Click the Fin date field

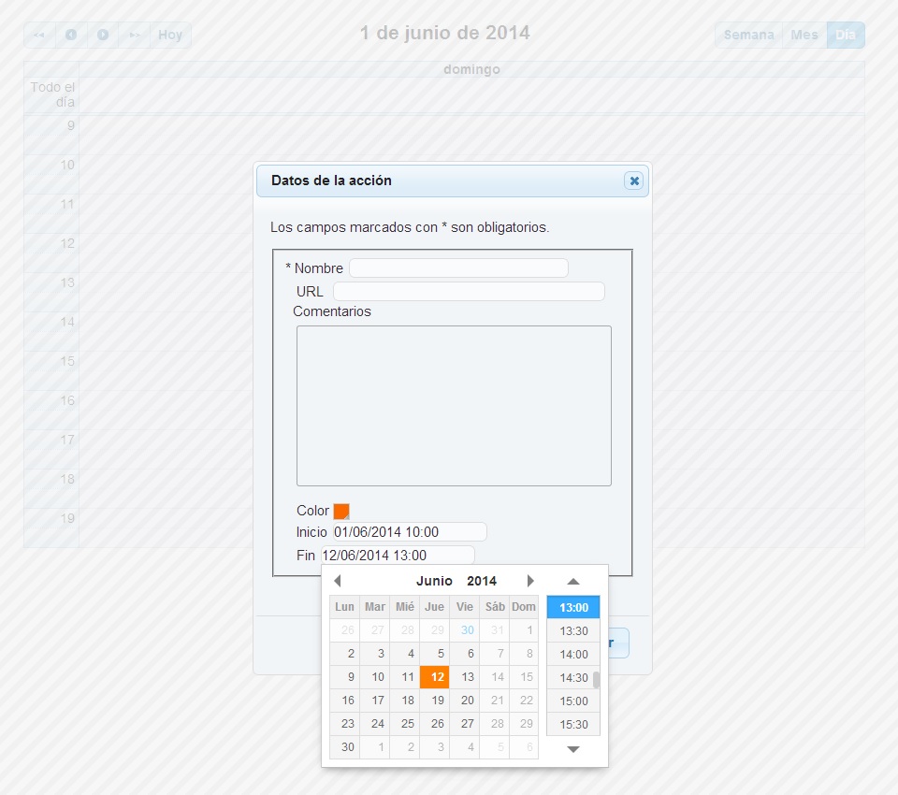398,555
